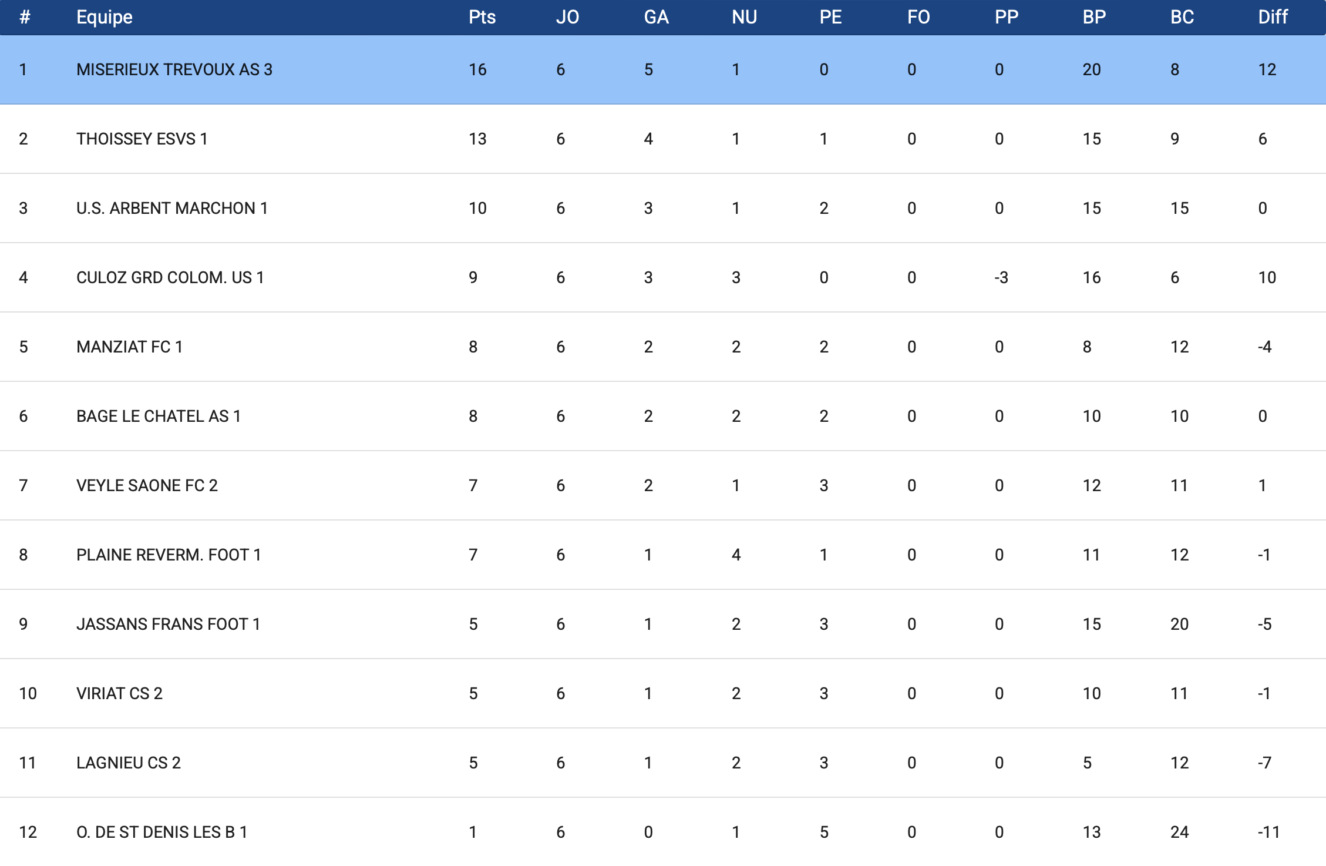The width and height of the screenshot is (1326, 866).
Task: Click the GA column header
Action: [656, 17]
